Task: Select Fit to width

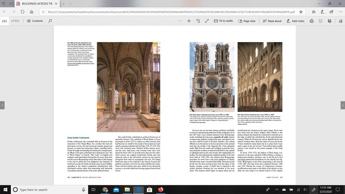Action: [223, 21]
